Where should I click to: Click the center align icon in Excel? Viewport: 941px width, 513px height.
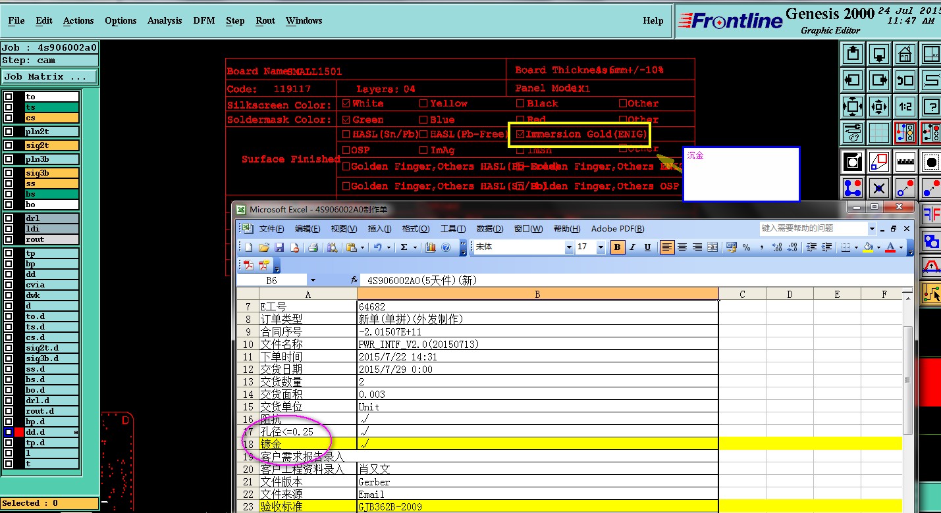click(x=683, y=247)
